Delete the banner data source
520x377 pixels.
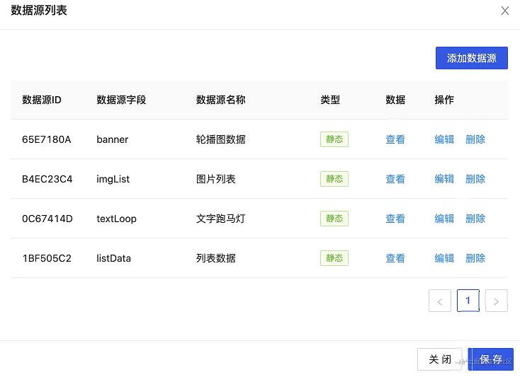click(475, 139)
